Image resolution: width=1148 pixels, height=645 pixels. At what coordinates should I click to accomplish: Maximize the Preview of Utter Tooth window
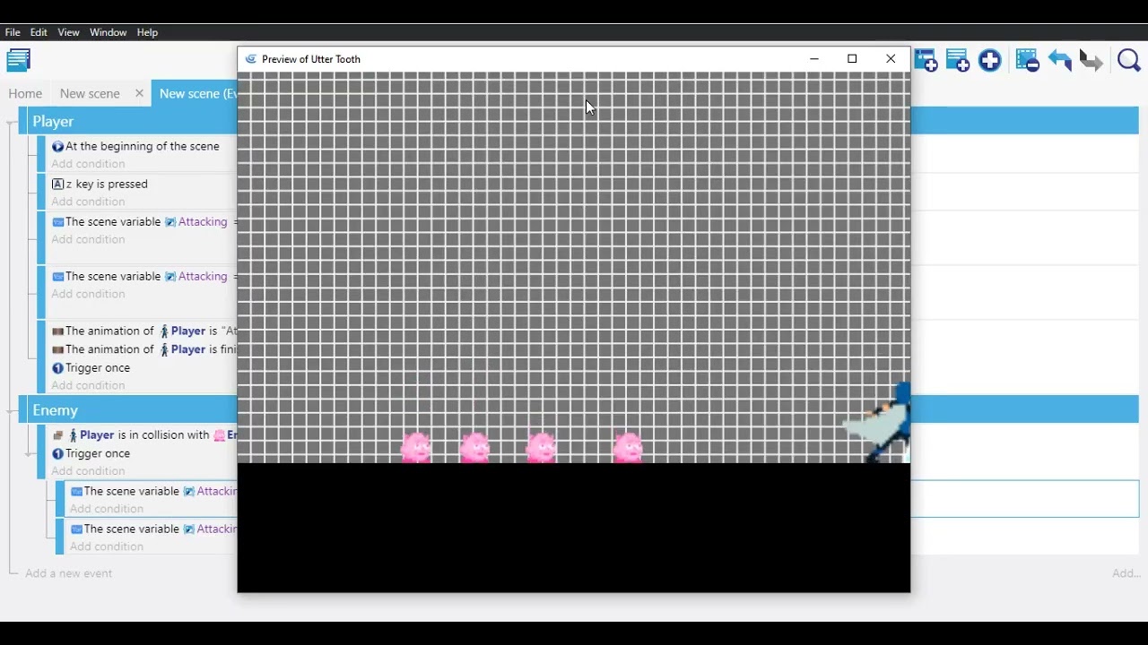(852, 59)
